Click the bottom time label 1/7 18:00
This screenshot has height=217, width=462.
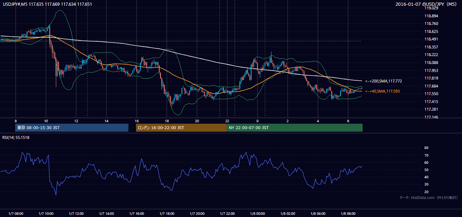[x=167, y=213]
